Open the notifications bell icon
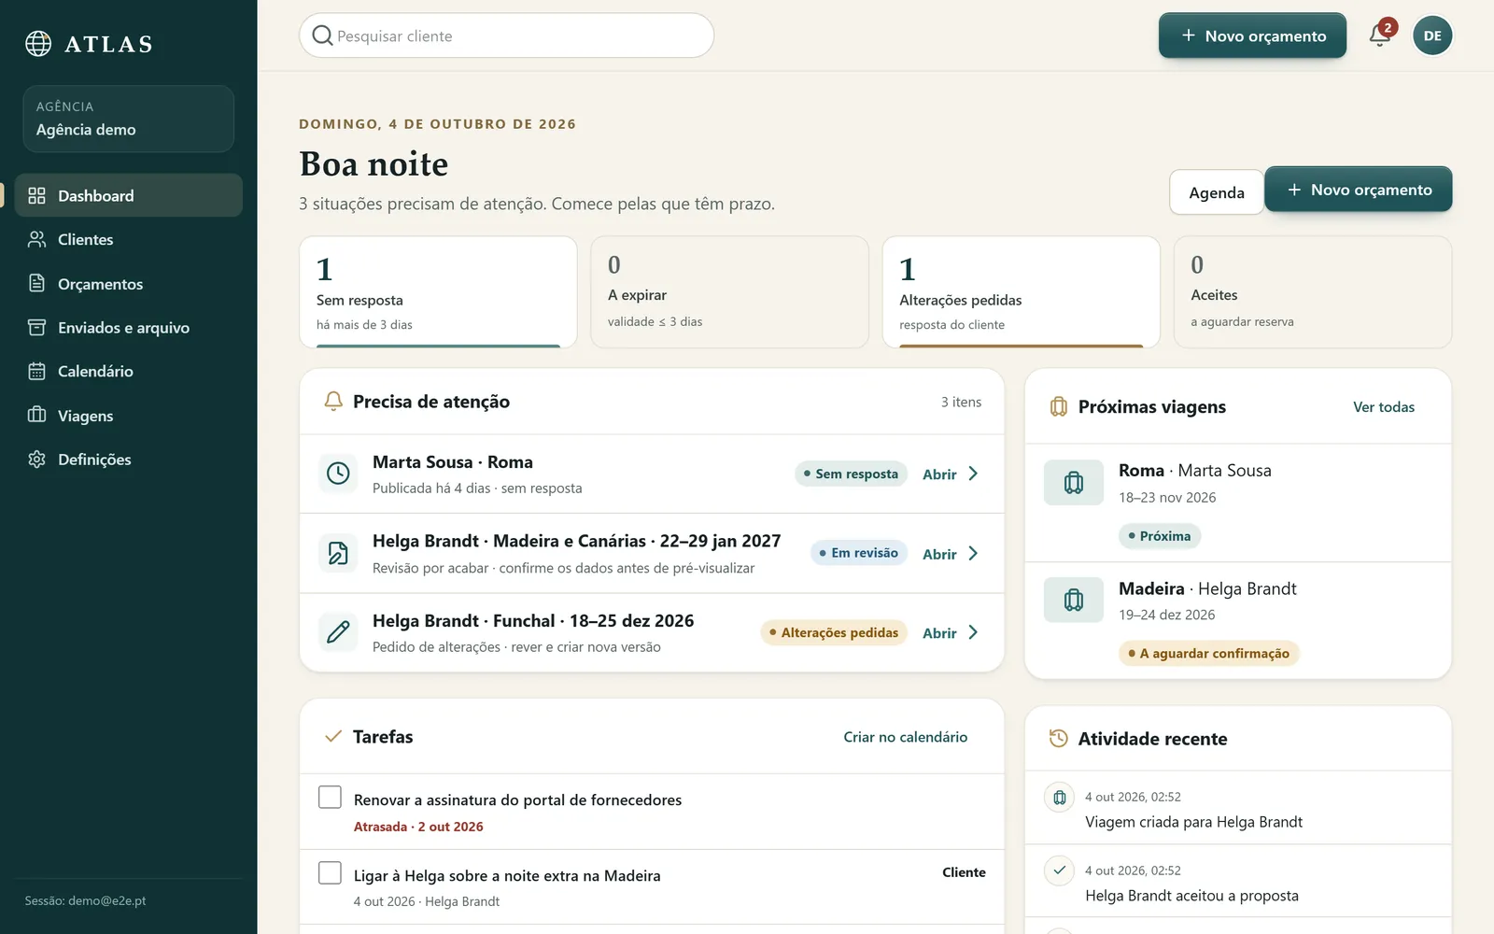The image size is (1494, 934). point(1379,36)
